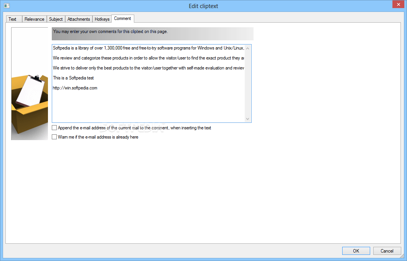Click the http://win.softpedia.com line
The height and width of the screenshot is (261, 407).
pos(75,88)
